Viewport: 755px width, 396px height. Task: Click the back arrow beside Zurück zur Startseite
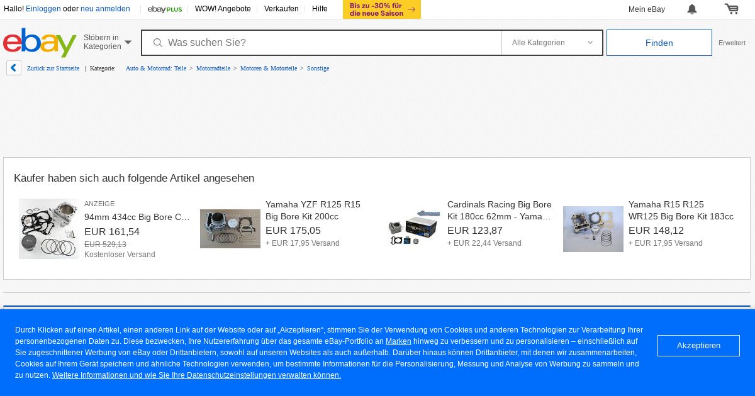tap(14, 68)
